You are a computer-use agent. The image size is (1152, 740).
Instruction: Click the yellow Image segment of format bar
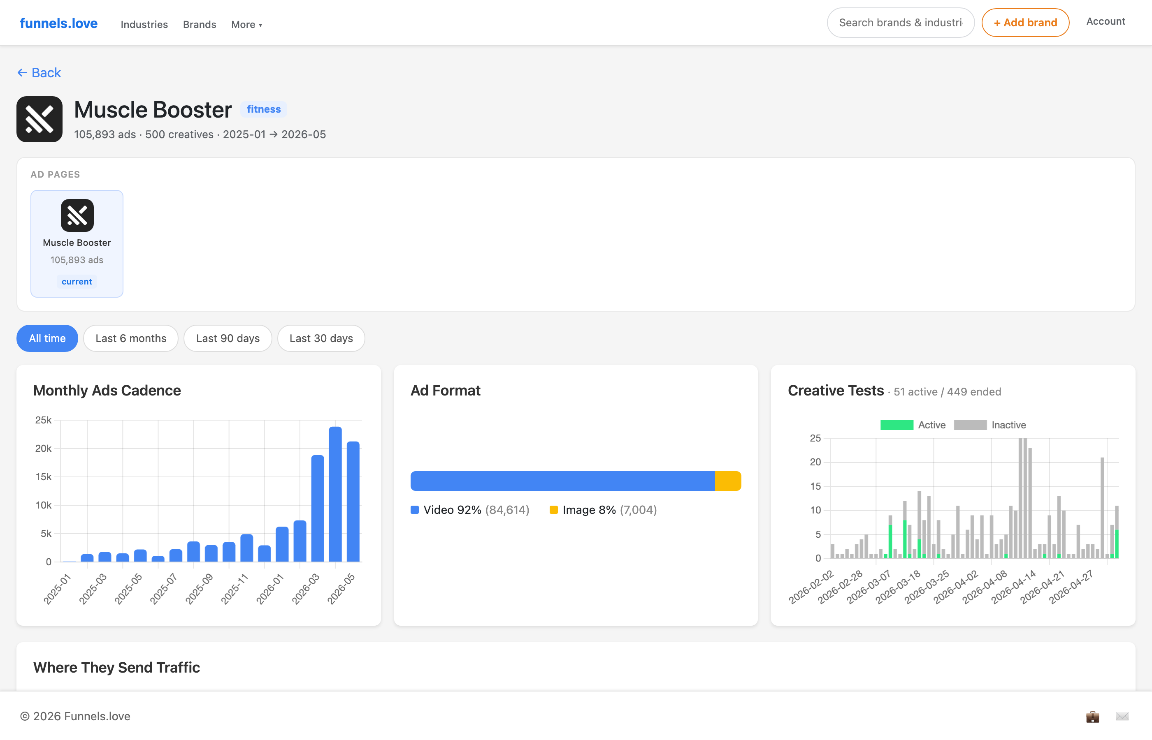728,481
